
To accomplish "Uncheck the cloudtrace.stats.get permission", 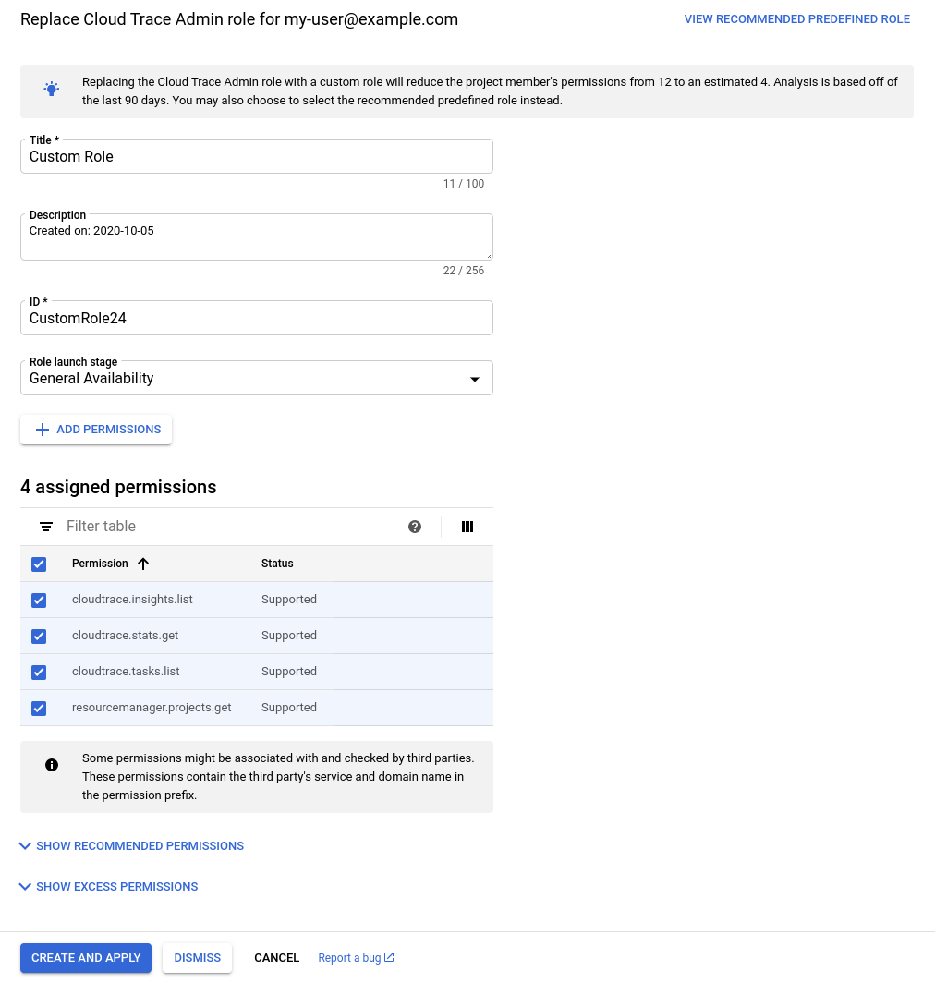I will pos(39,636).
